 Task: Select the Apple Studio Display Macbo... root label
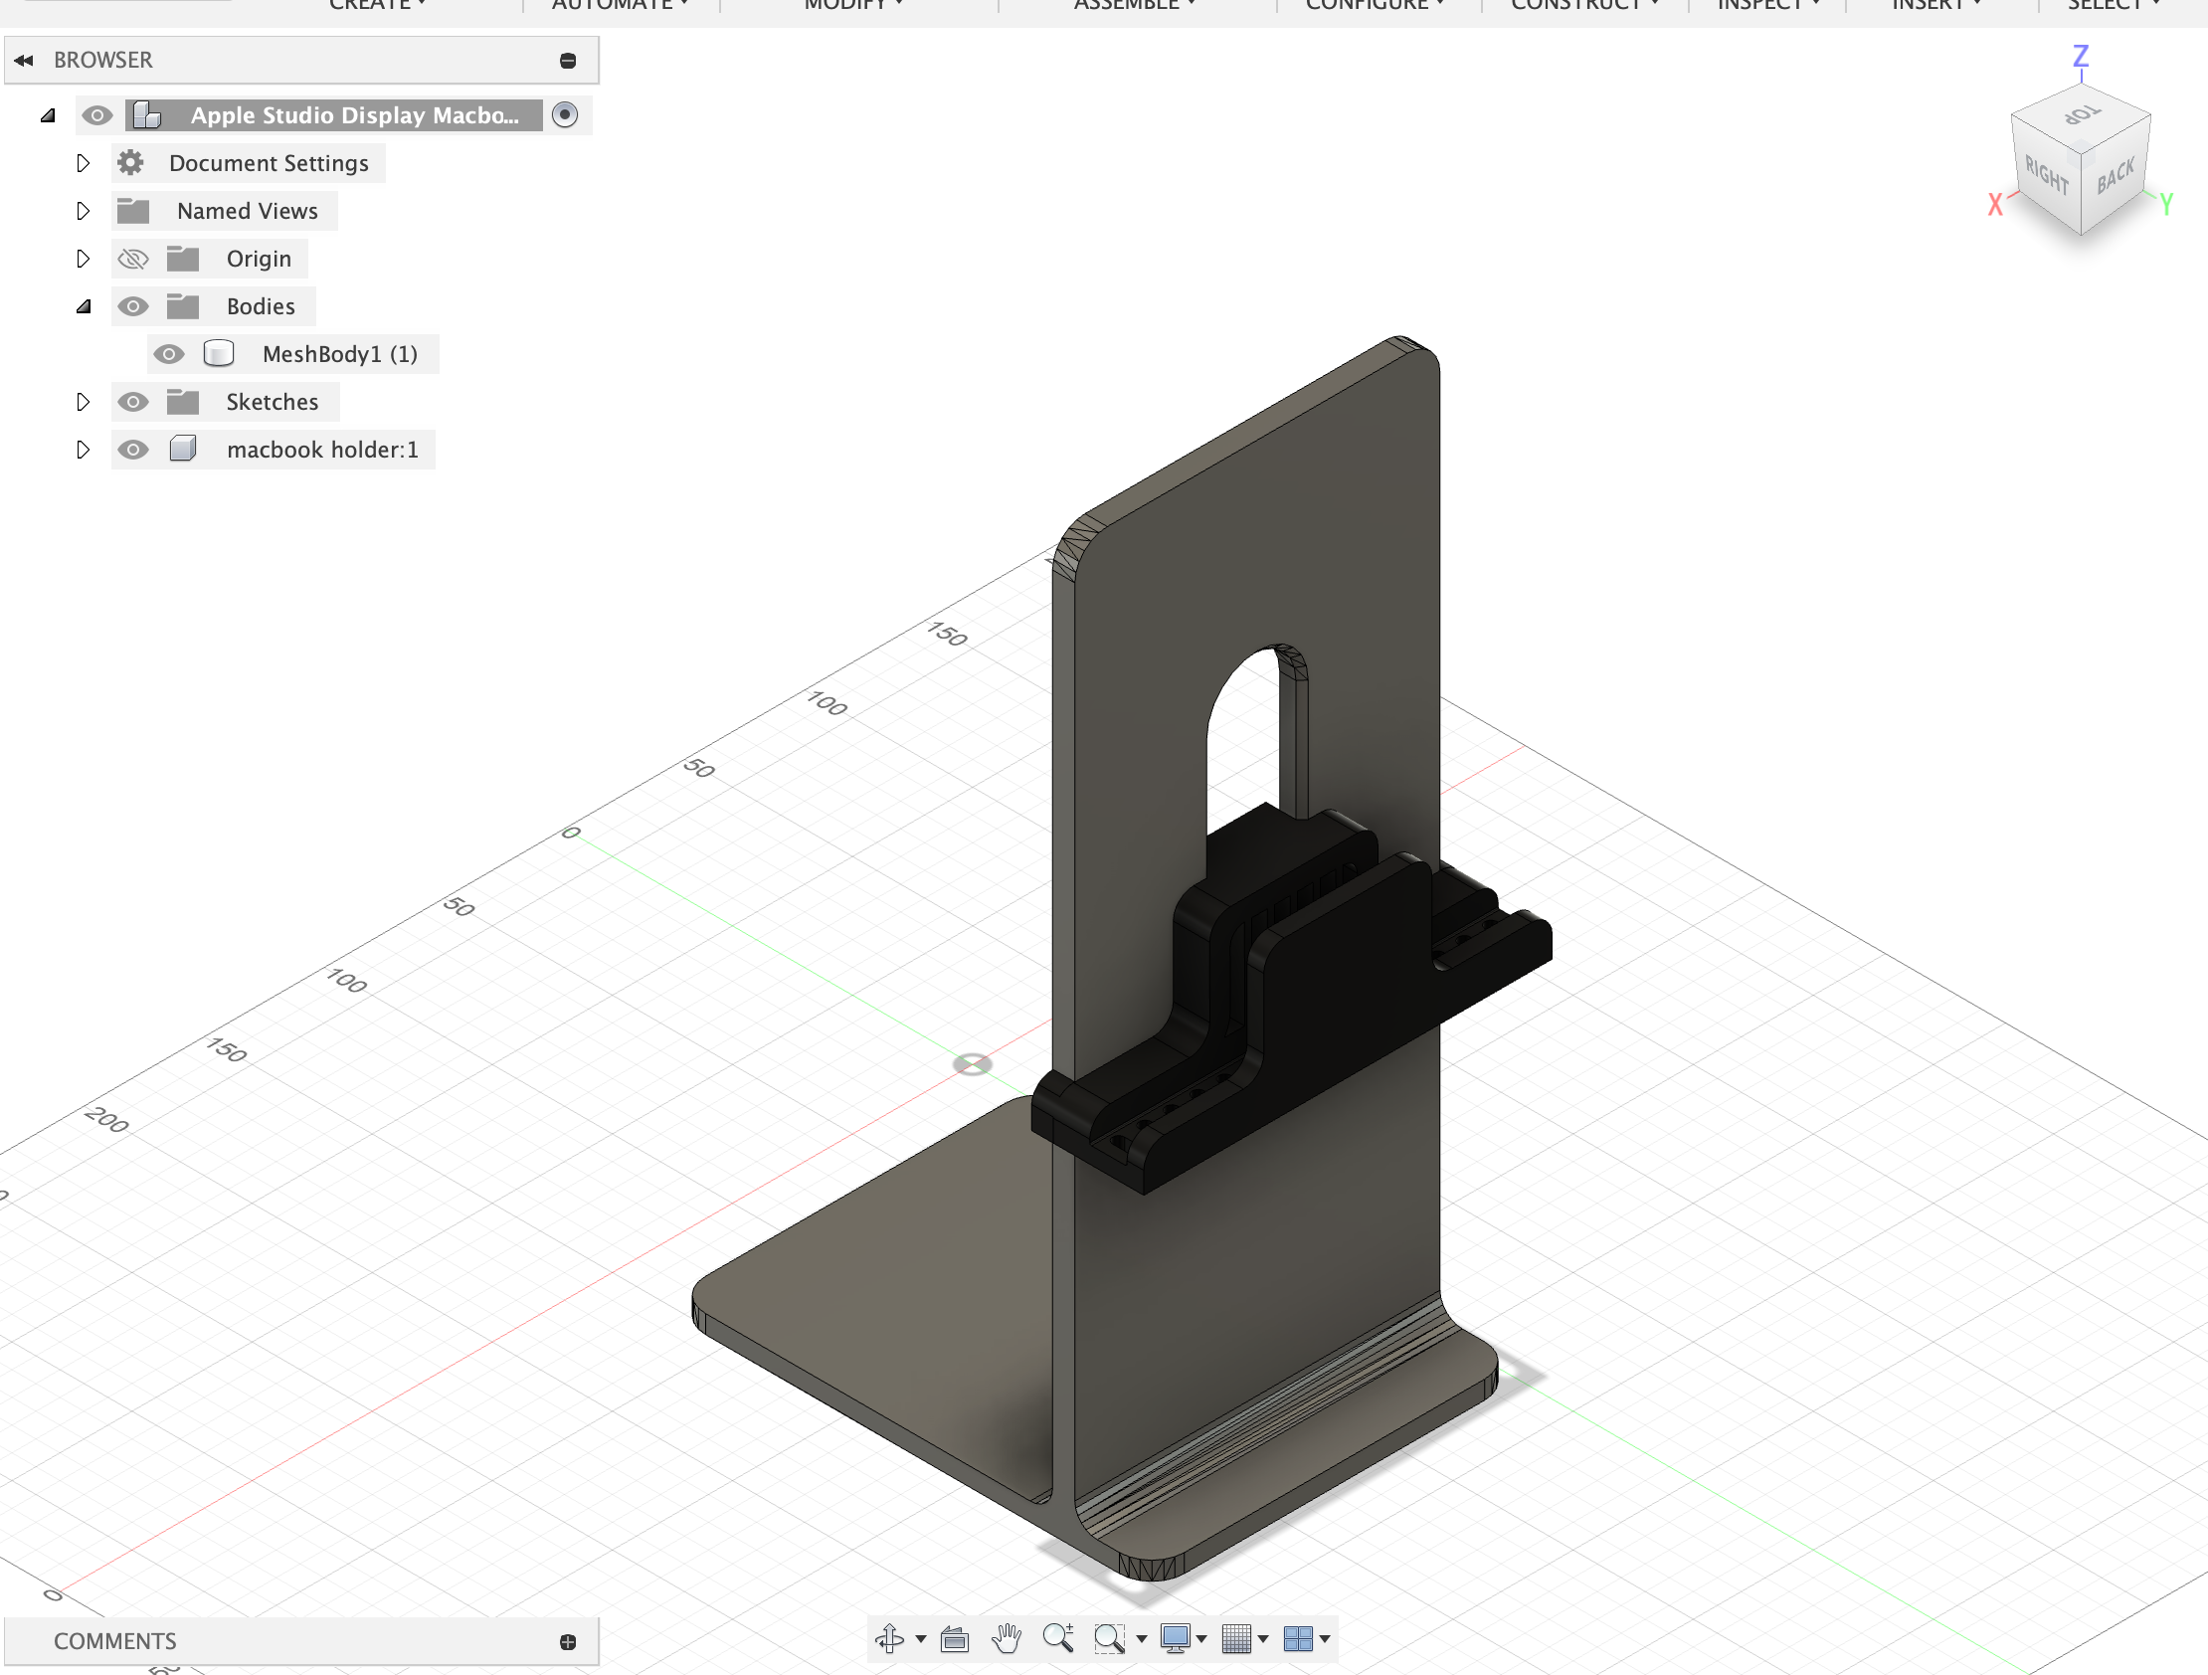354,114
